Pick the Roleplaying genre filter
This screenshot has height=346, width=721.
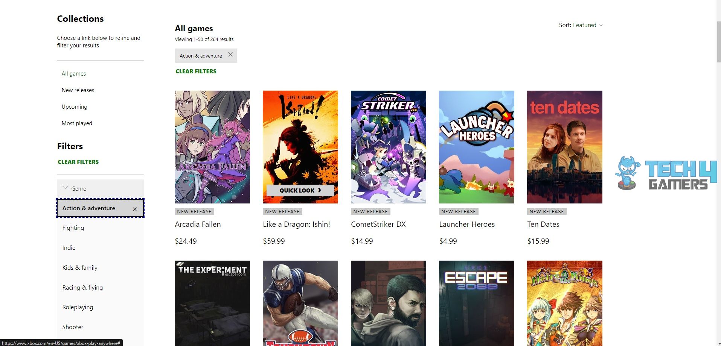tap(78, 307)
